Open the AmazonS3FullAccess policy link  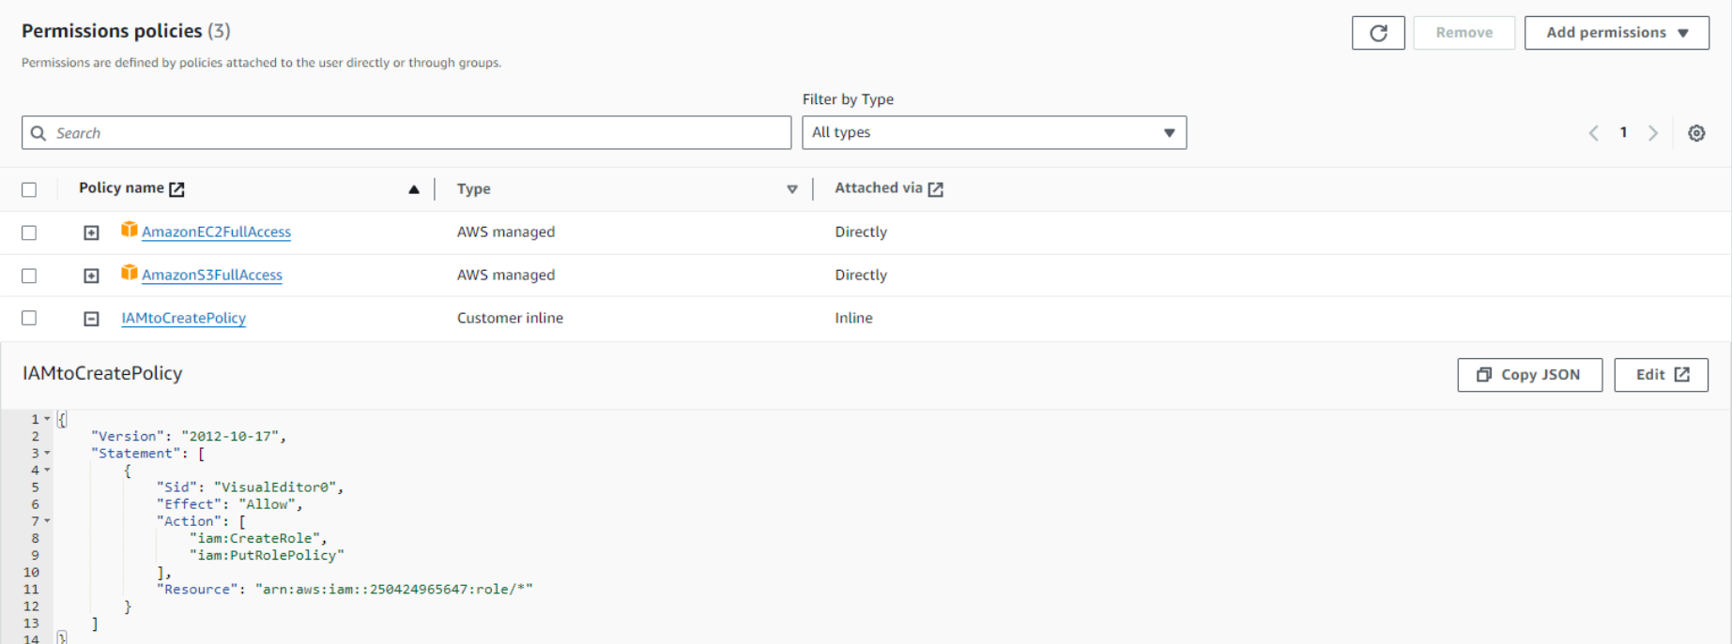[212, 275]
